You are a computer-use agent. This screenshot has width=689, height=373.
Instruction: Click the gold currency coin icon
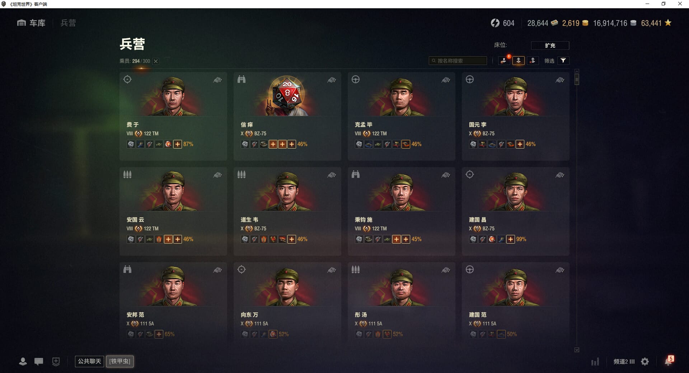pyautogui.click(x=585, y=23)
